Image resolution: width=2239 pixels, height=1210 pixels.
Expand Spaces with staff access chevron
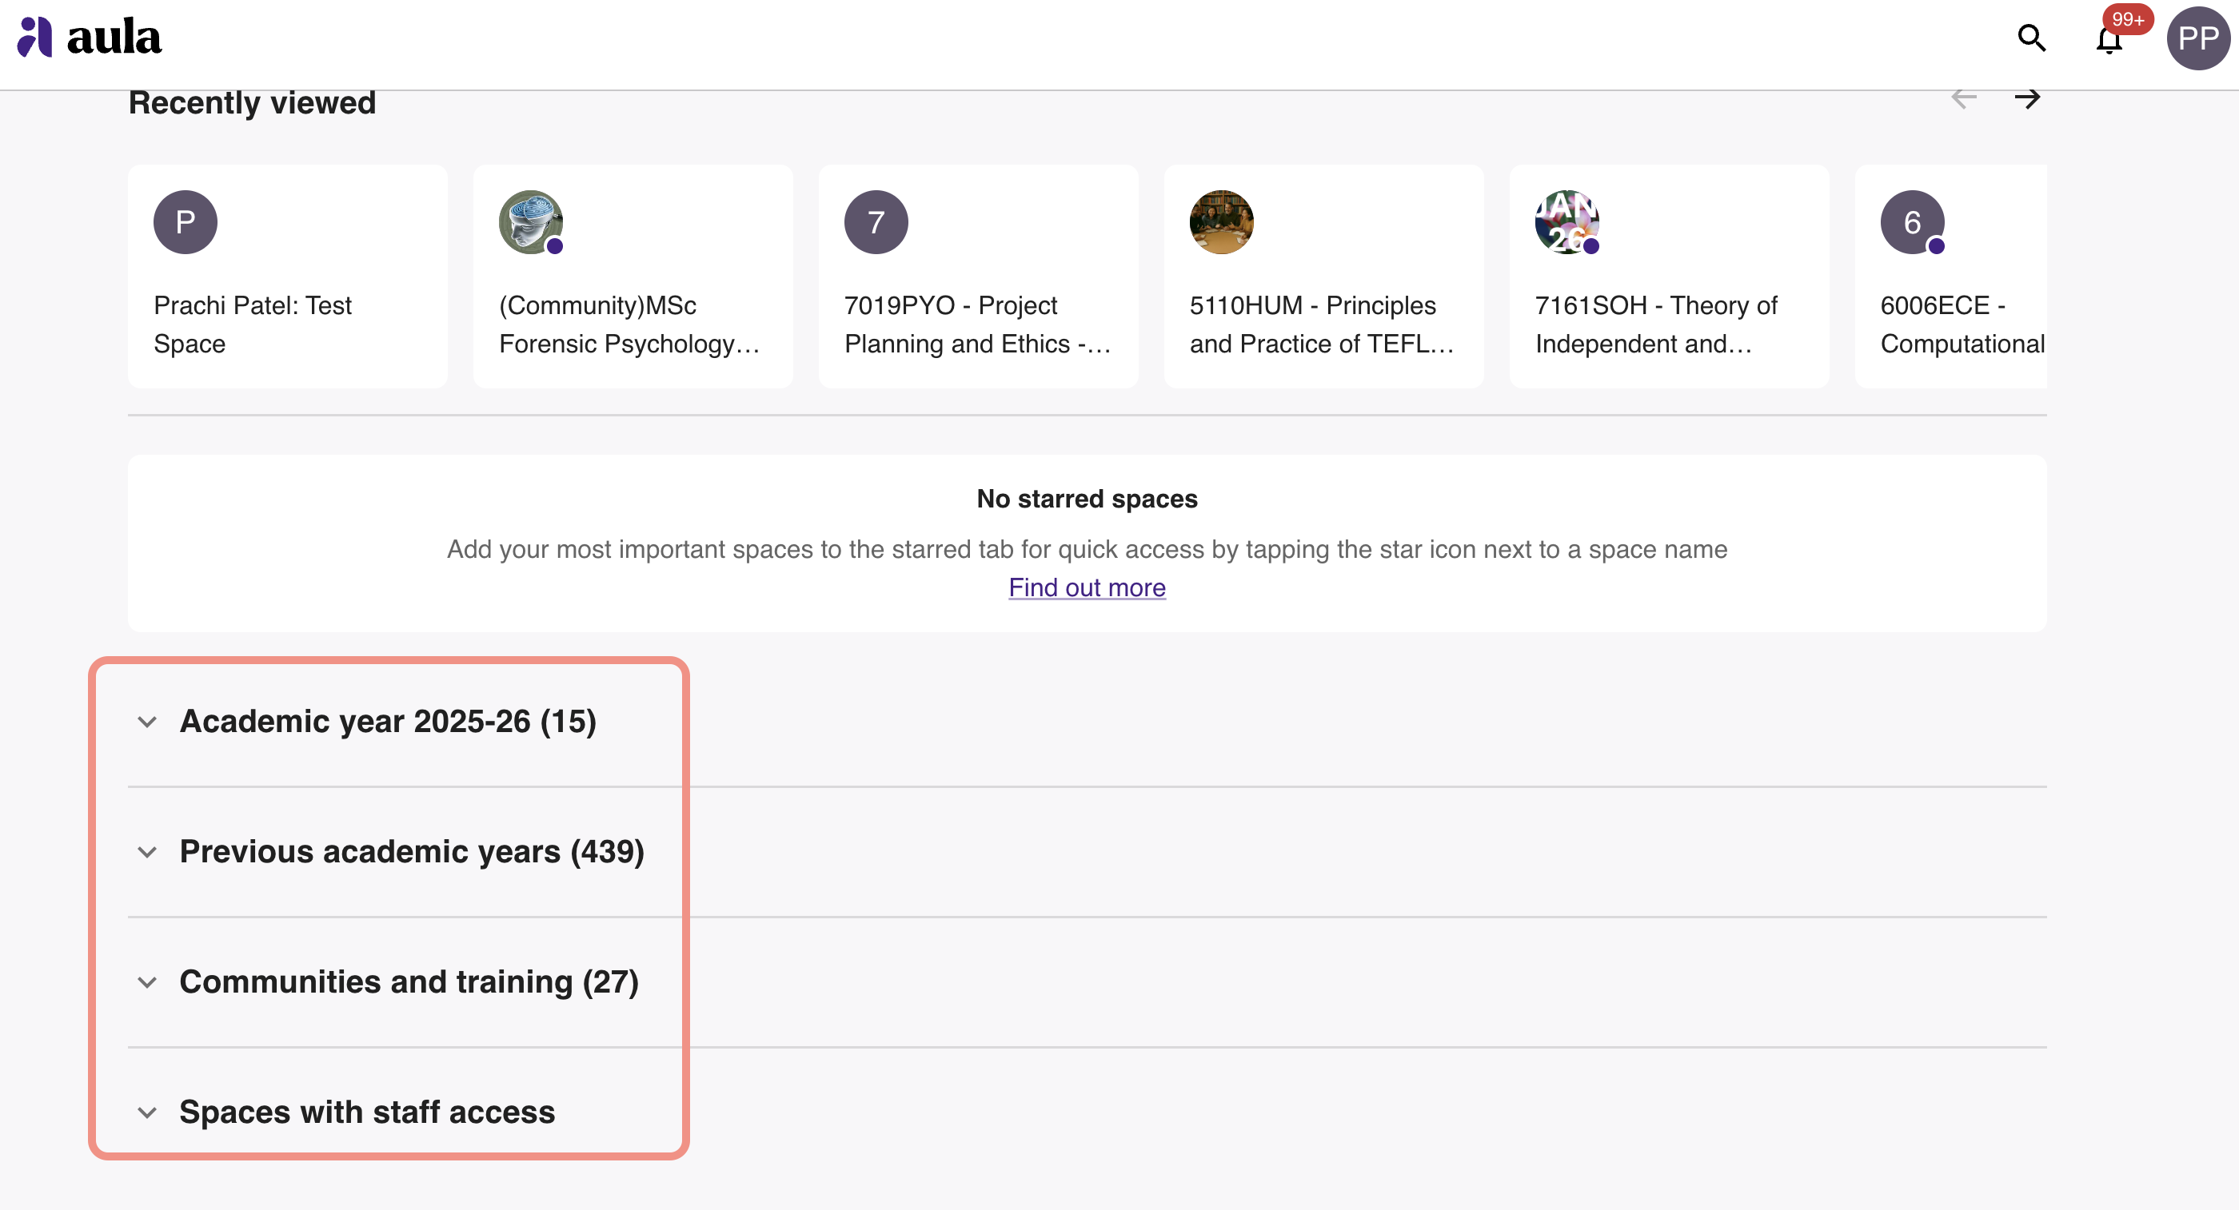click(147, 1112)
